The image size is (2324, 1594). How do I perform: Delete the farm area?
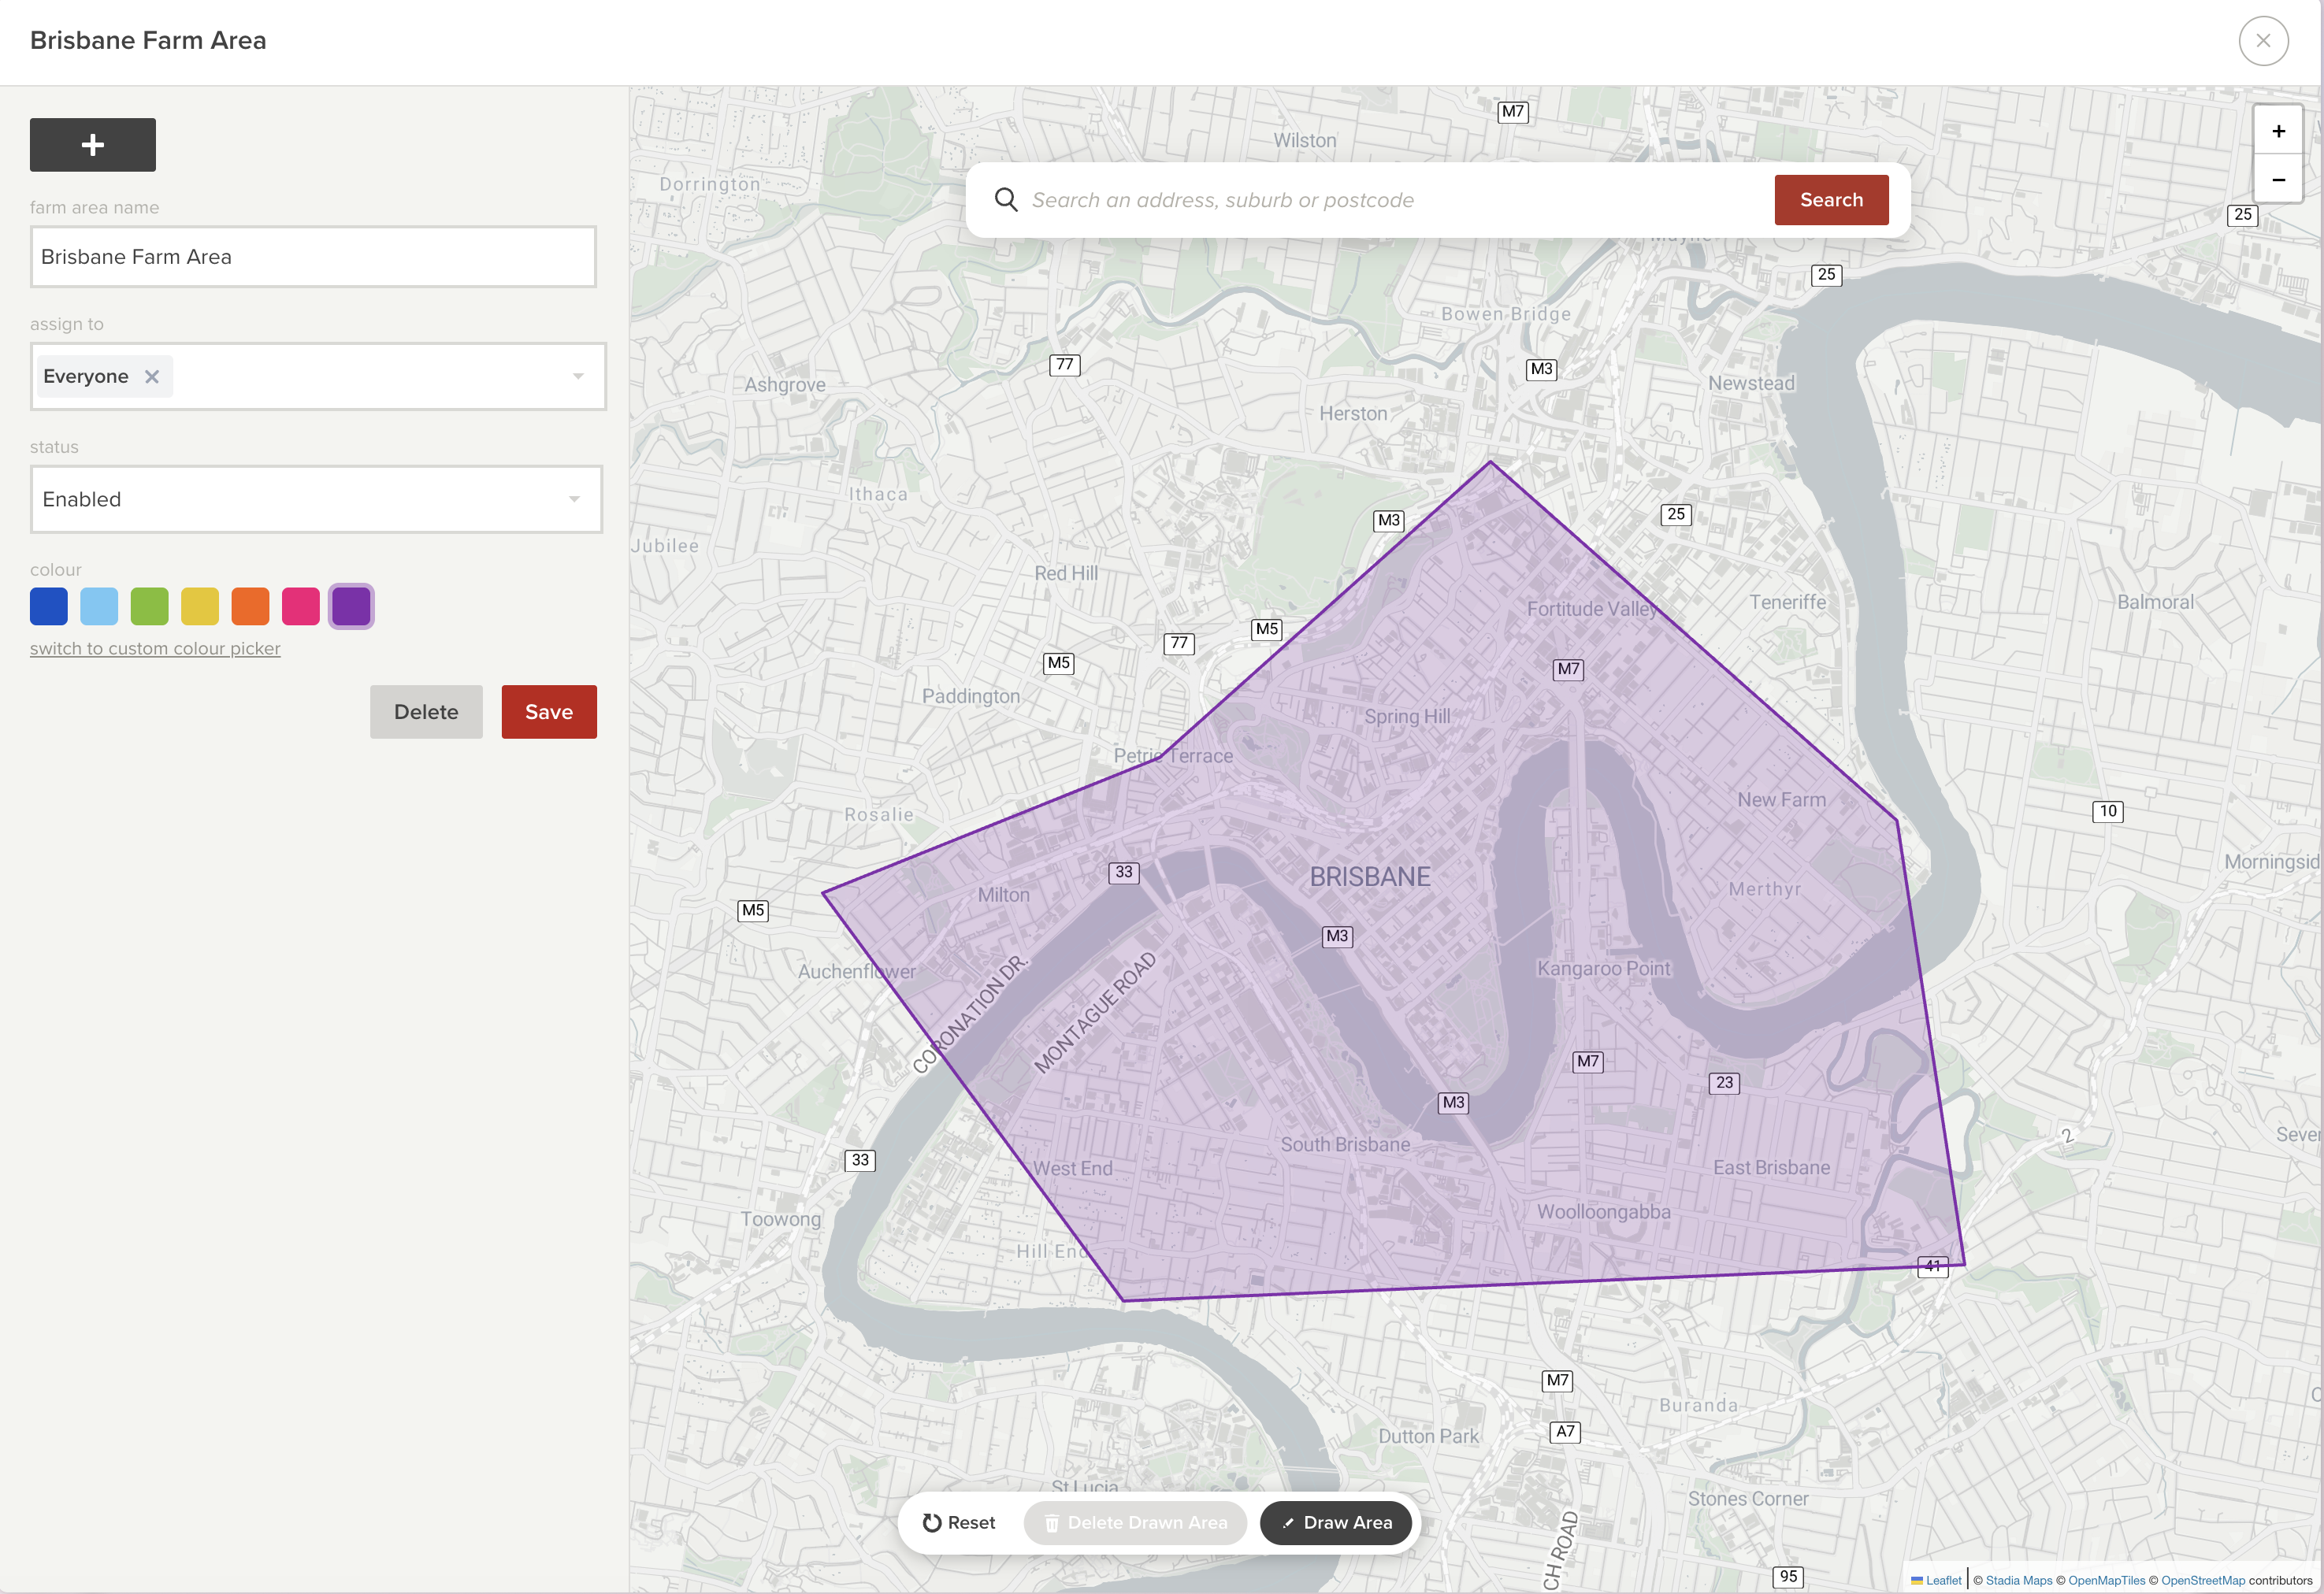426,712
